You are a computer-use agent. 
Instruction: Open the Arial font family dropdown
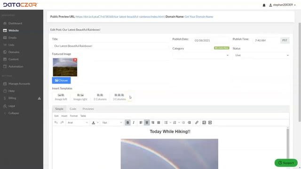point(78,123)
